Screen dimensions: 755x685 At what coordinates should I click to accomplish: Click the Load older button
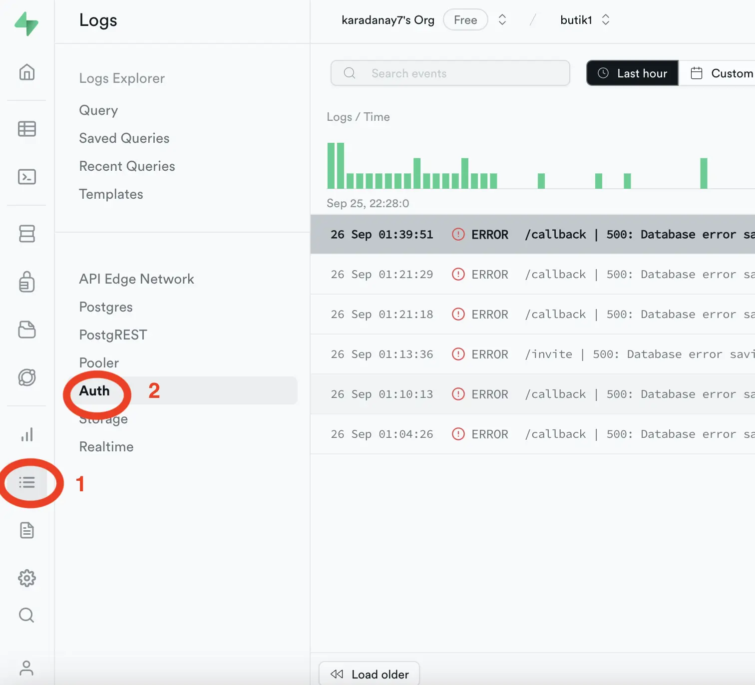click(x=369, y=674)
